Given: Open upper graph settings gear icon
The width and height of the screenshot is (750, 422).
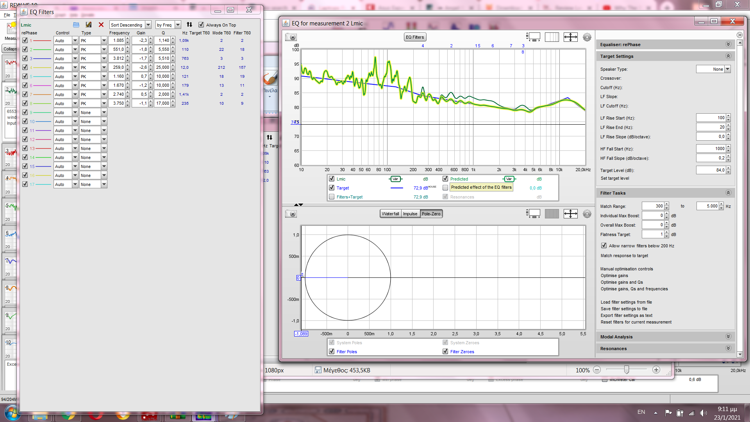Looking at the screenshot, I should (587, 37).
